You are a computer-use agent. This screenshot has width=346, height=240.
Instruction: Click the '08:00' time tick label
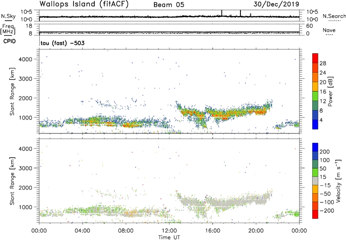click(126, 231)
